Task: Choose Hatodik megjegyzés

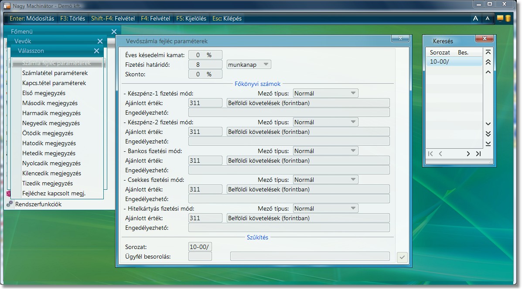Action: pyautogui.click(x=49, y=143)
